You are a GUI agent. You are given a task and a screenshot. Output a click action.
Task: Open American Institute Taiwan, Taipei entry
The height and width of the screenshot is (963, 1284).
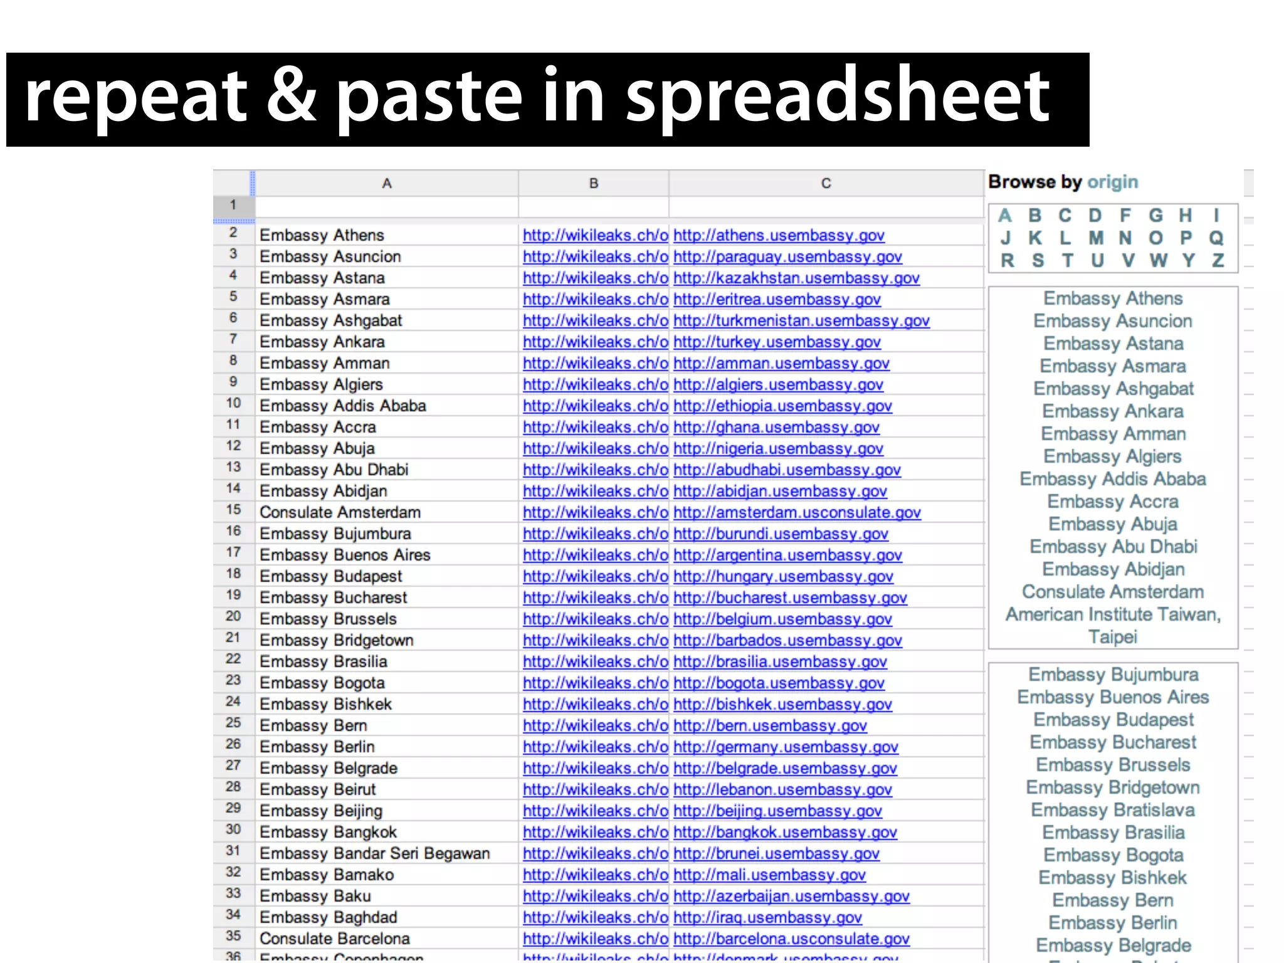click(x=1113, y=626)
